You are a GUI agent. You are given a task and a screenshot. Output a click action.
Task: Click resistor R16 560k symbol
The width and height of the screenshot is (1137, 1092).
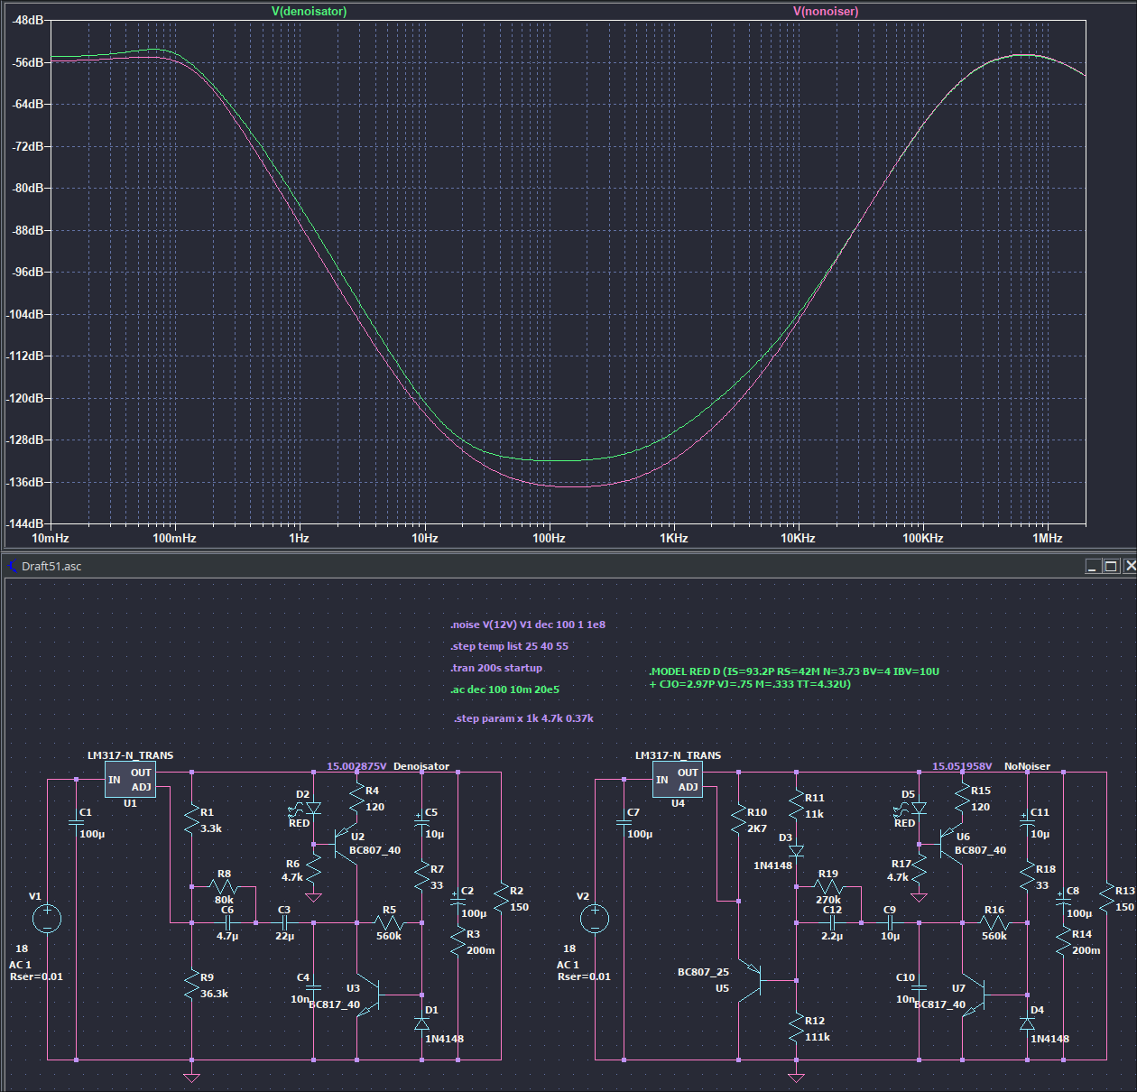tap(994, 922)
